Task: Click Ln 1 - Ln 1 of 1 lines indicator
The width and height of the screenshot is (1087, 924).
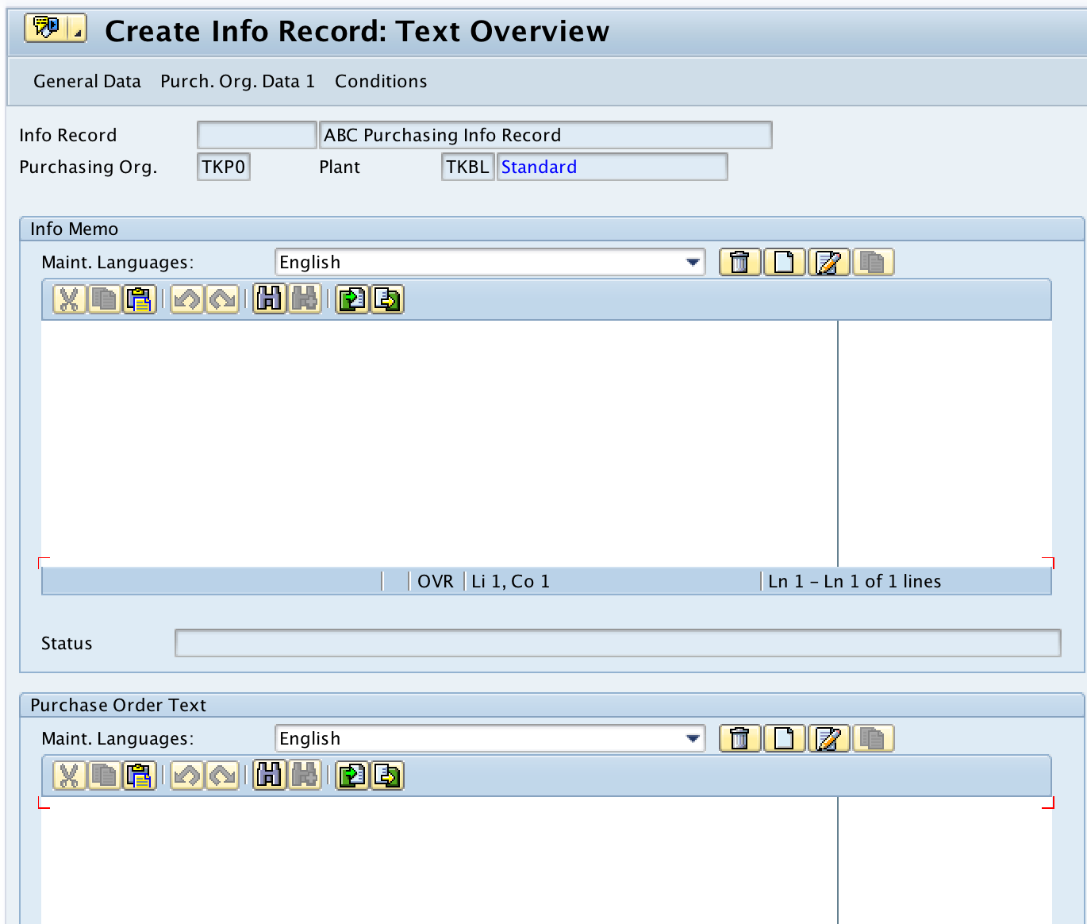Action: [855, 581]
